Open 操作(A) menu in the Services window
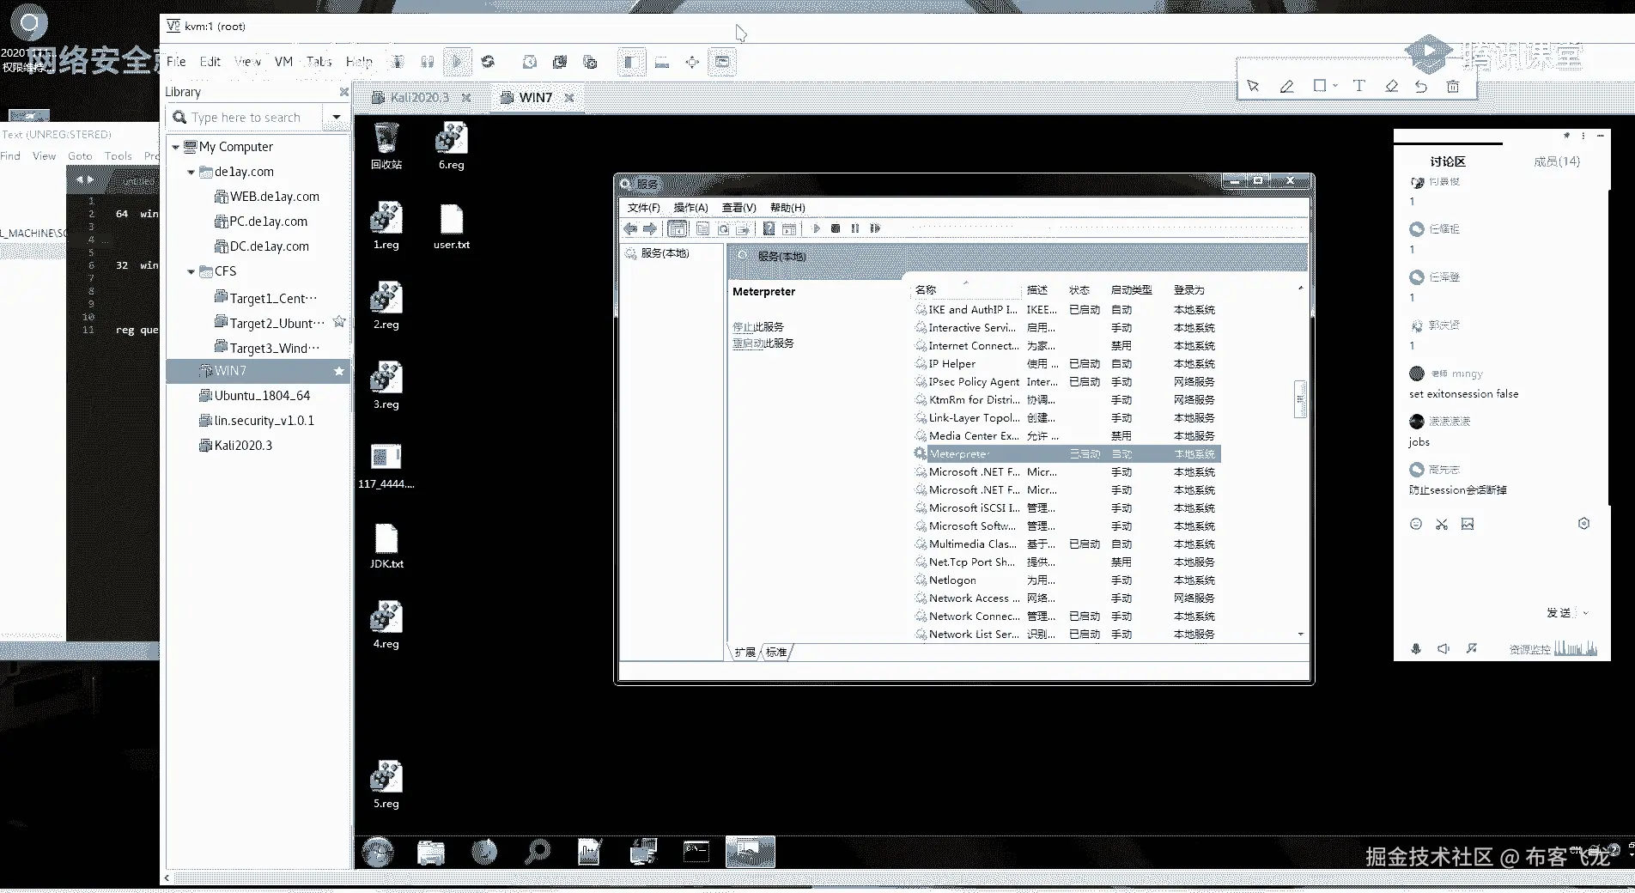 tap(690, 208)
